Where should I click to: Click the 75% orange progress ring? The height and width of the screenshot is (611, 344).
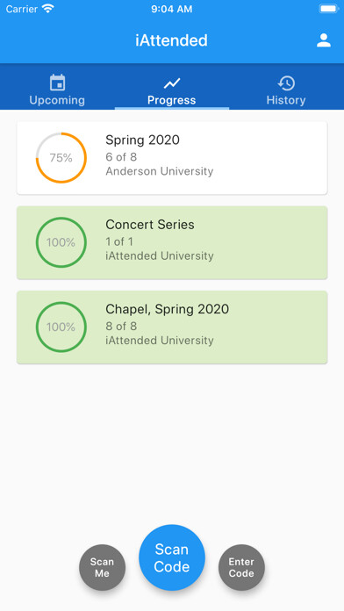coord(61,158)
